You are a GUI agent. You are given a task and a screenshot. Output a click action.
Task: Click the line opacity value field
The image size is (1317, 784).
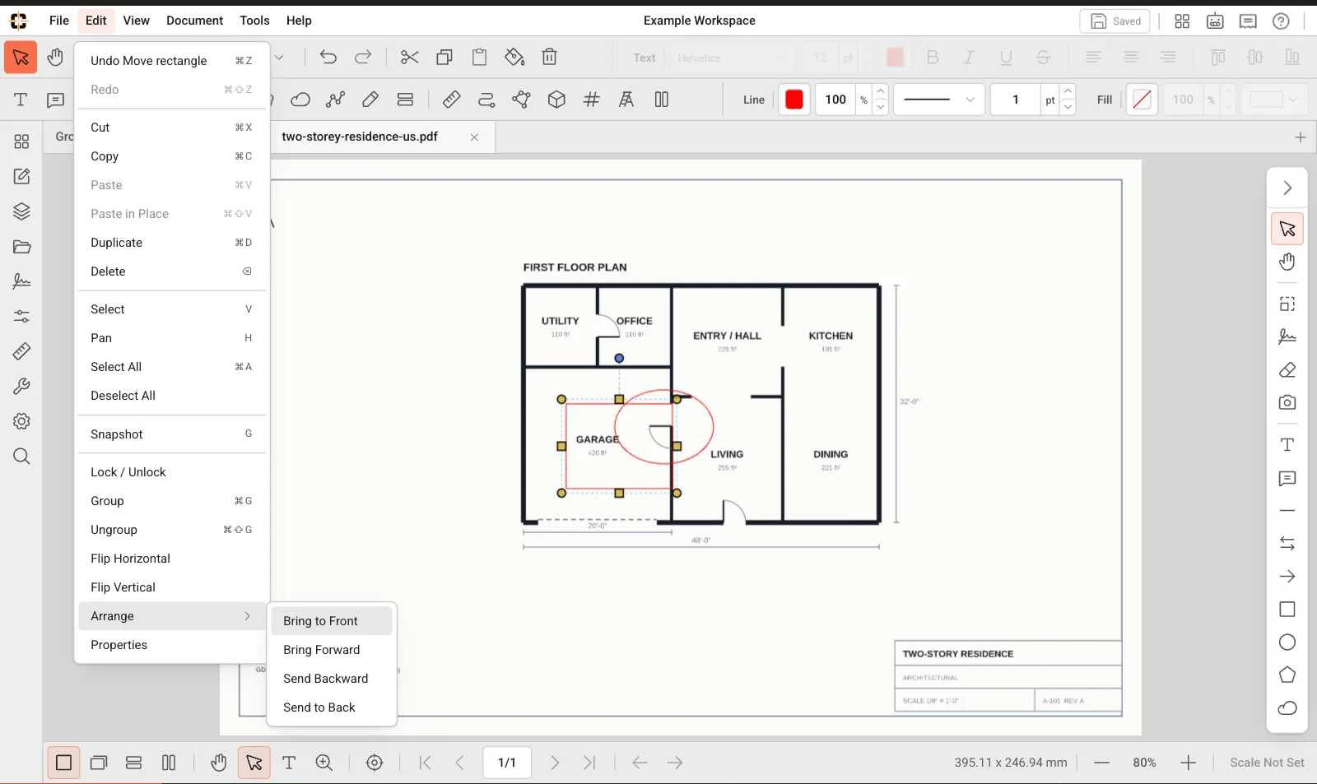point(835,100)
